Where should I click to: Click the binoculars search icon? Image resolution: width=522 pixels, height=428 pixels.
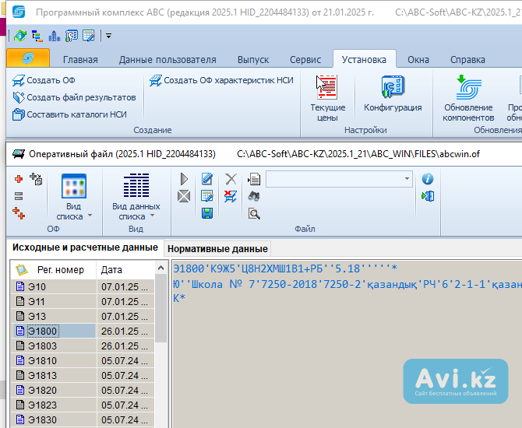pyautogui.click(x=254, y=196)
